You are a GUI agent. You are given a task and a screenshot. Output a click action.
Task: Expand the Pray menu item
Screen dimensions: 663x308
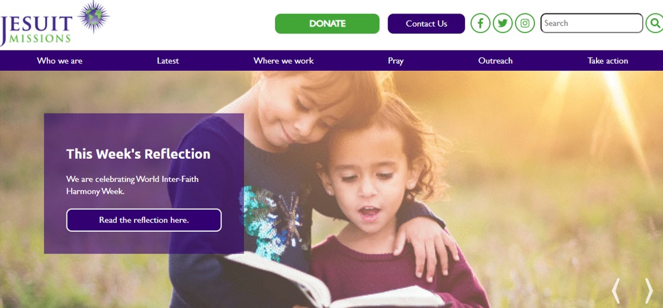[396, 61]
